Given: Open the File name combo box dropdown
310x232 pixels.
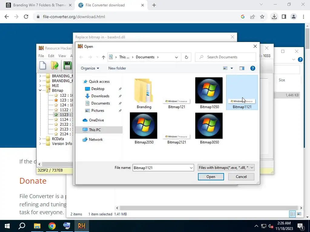Looking at the screenshot, I should (191, 168).
